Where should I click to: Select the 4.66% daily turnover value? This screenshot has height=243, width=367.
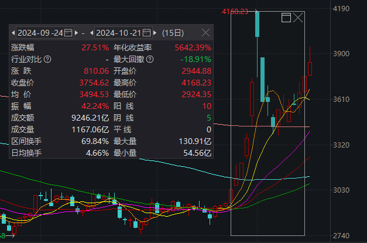[x=97, y=153]
